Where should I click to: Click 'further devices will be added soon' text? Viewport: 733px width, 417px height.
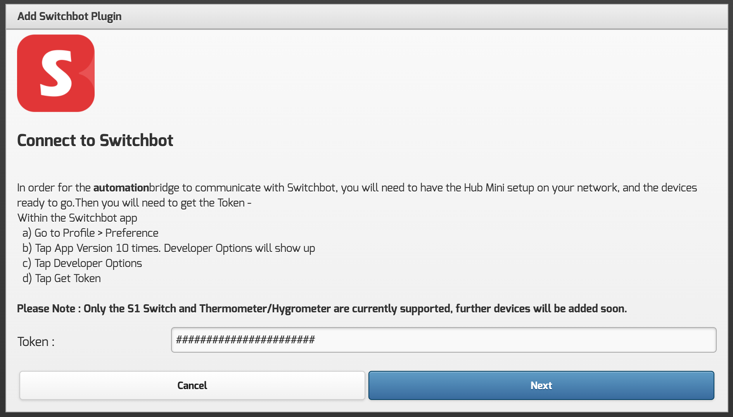tap(541, 308)
